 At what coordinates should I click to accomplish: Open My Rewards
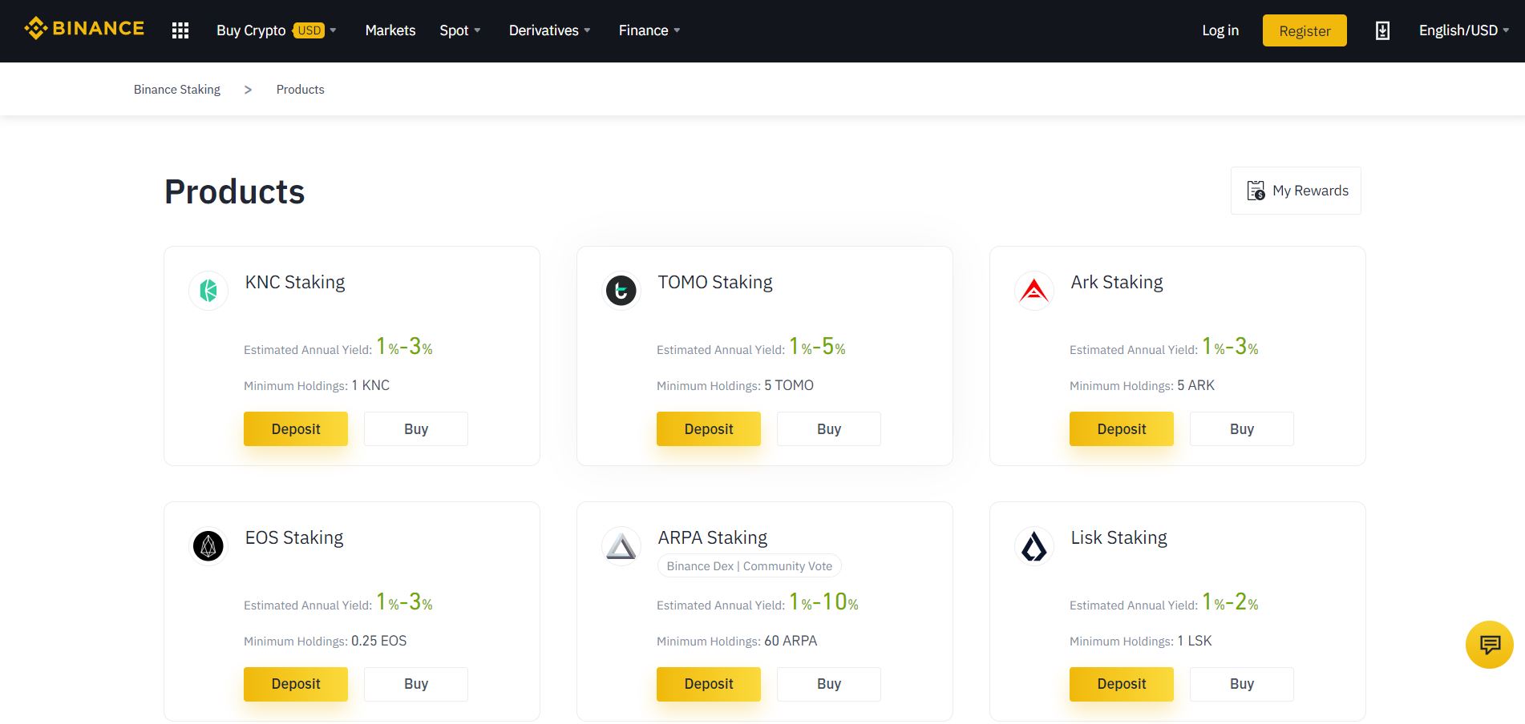[x=1296, y=191]
